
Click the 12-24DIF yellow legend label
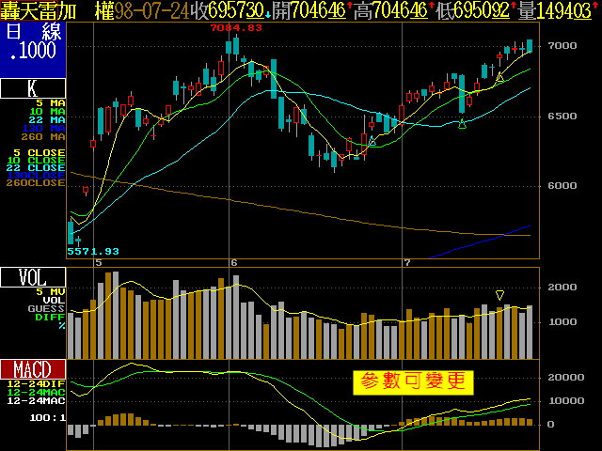tap(35, 383)
